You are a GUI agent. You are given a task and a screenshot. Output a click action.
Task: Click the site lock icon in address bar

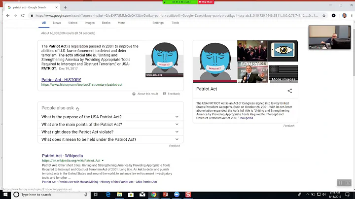coord(32,15)
